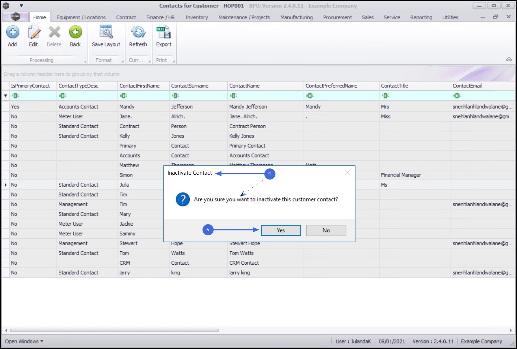
Task: Click the Edit pencil icon
Action: click(33, 32)
